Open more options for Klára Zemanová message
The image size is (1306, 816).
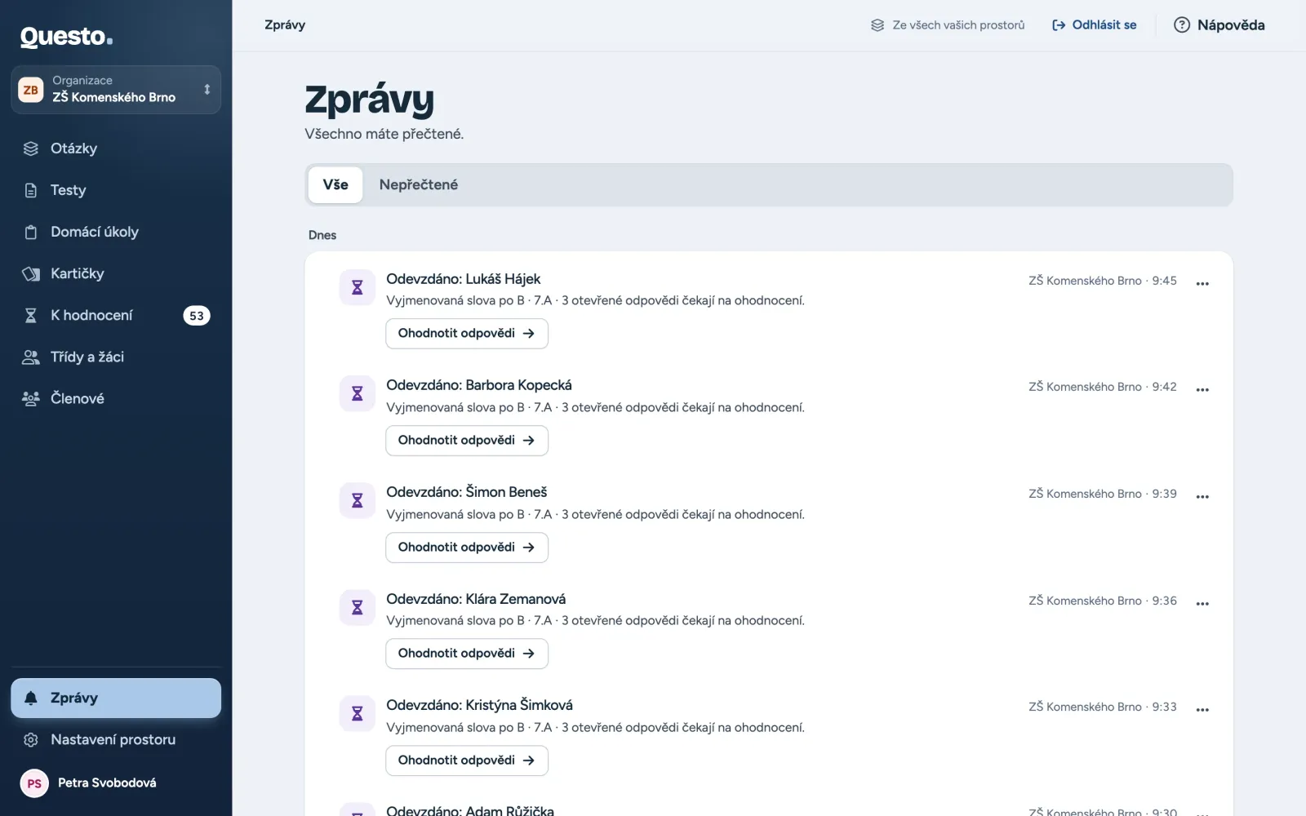pyautogui.click(x=1202, y=603)
